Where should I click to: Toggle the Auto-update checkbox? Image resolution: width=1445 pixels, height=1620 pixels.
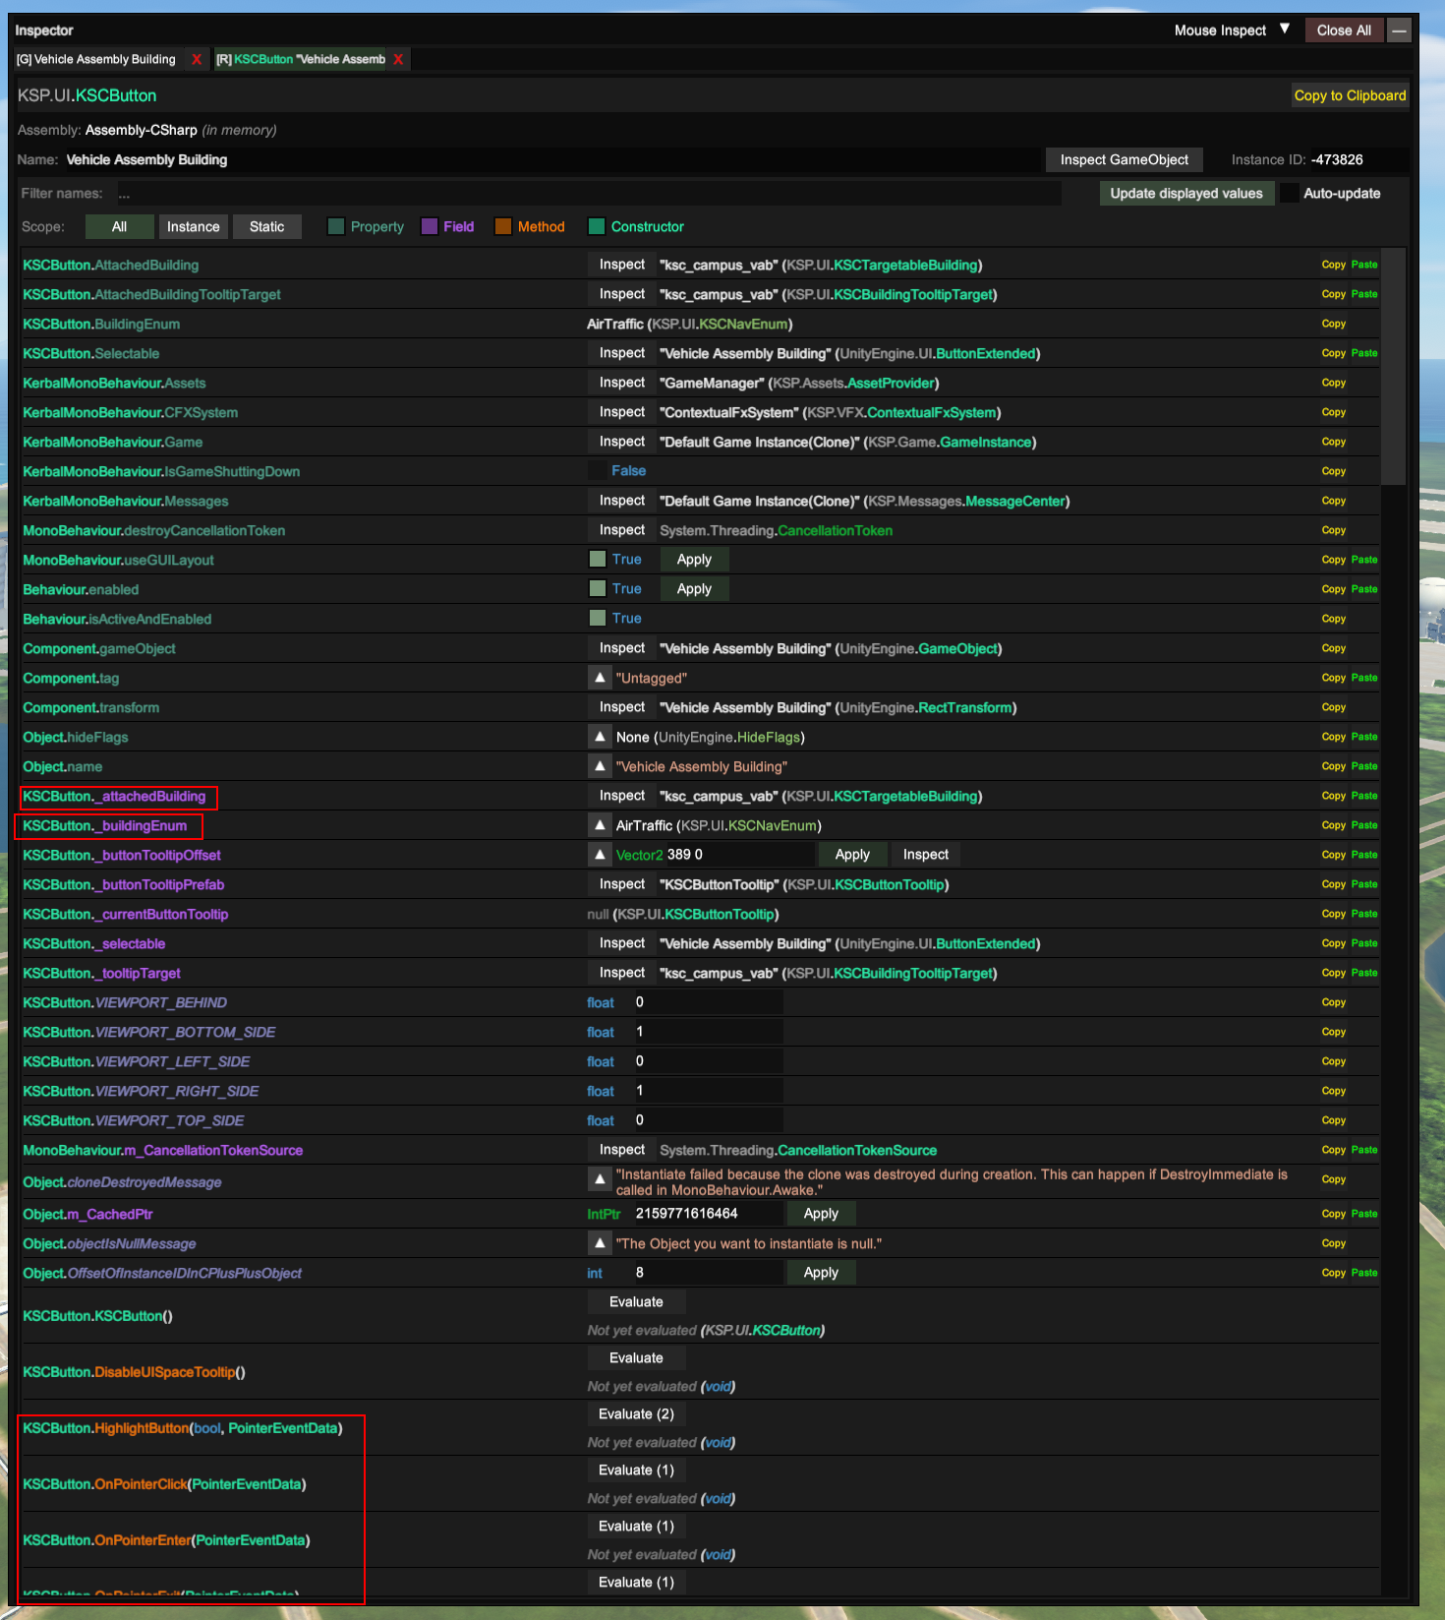(1289, 194)
